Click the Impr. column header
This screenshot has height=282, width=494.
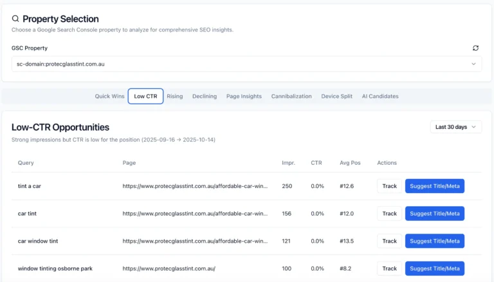(288, 163)
